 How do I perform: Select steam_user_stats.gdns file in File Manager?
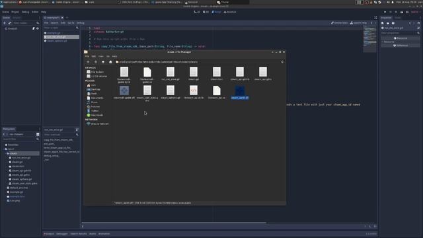(x=147, y=93)
